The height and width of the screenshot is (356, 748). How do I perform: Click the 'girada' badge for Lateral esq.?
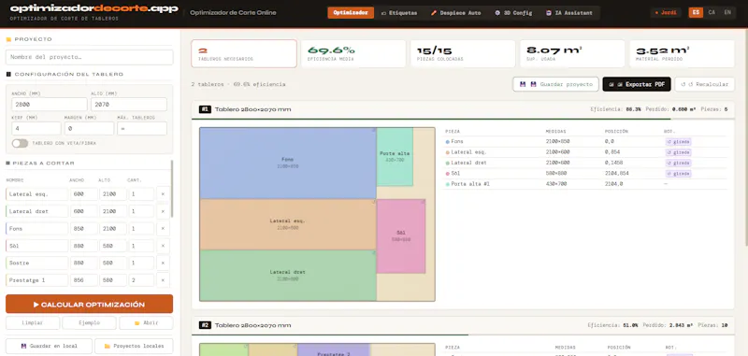pyautogui.click(x=679, y=152)
